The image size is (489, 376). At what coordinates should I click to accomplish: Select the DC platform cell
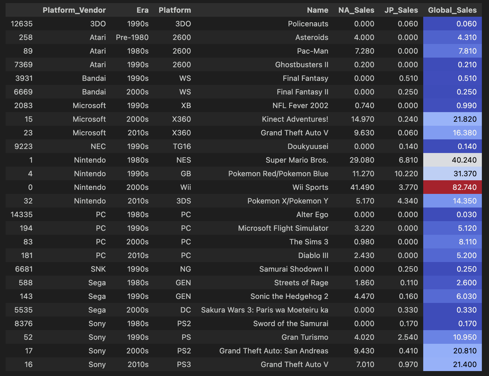pos(186,310)
